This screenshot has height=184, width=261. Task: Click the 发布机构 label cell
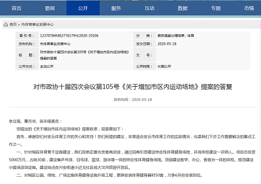point(27,44)
